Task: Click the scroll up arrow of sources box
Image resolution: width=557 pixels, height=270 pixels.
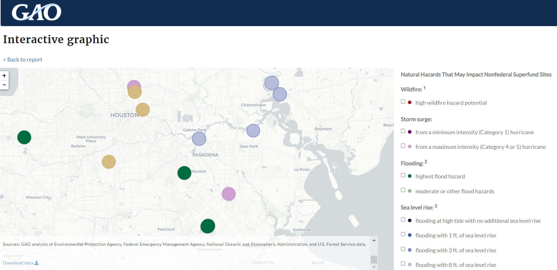Action: pos(374,240)
